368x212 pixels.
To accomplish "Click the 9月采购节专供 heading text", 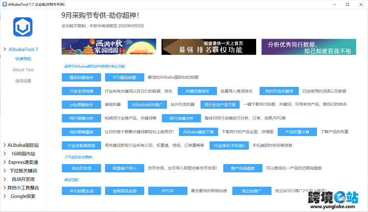I will click(x=100, y=16).
